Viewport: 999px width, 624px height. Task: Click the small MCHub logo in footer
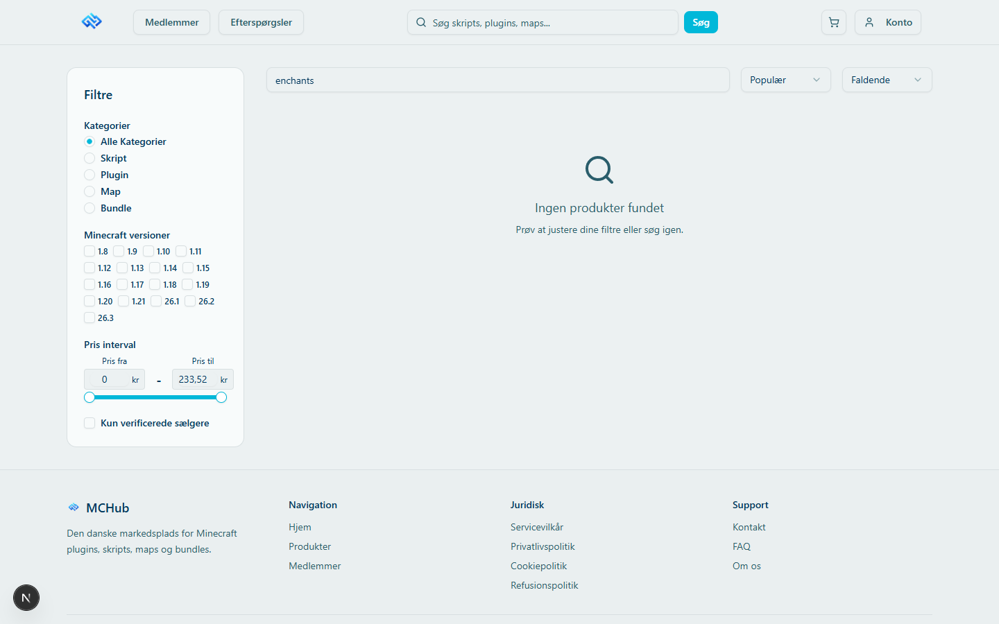click(x=74, y=508)
